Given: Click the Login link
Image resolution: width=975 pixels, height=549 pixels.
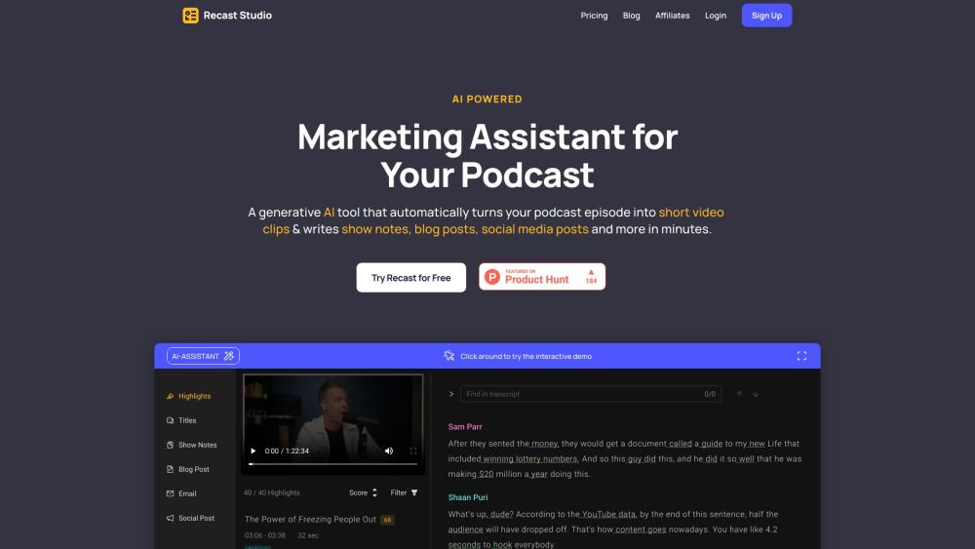Looking at the screenshot, I should 716,16.
